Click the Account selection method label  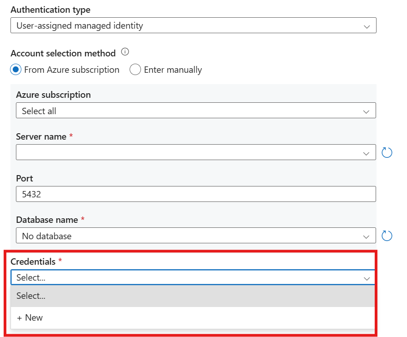coord(63,53)
